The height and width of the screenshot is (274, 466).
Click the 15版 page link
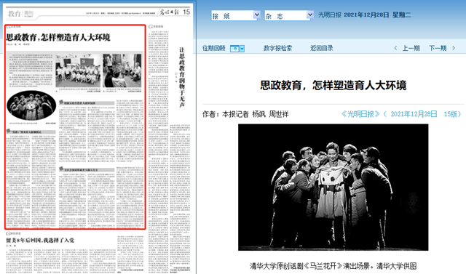(x=451, y=114)
